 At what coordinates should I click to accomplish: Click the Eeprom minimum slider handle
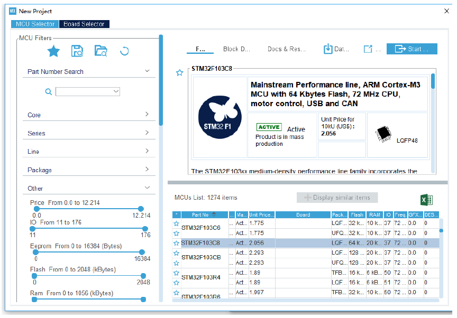tap(35, 252)
